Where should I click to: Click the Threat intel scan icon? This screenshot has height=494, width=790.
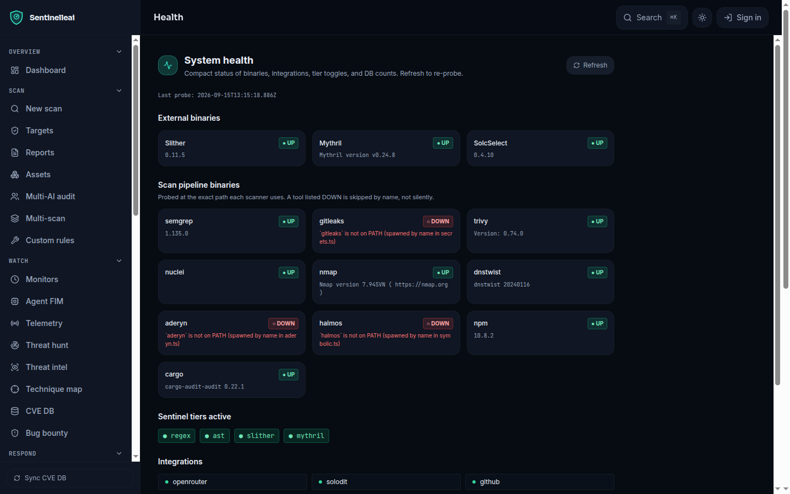click(x=15, y=367)
